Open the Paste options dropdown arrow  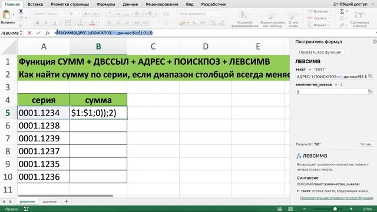[13, 14]
